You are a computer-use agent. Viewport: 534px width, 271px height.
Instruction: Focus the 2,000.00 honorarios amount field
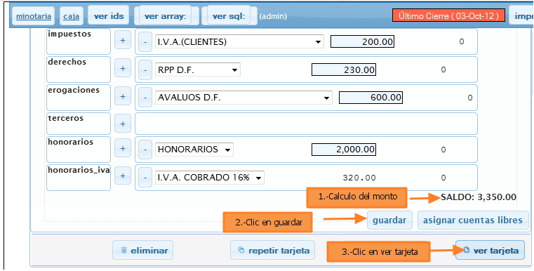(x=344, y=150)
